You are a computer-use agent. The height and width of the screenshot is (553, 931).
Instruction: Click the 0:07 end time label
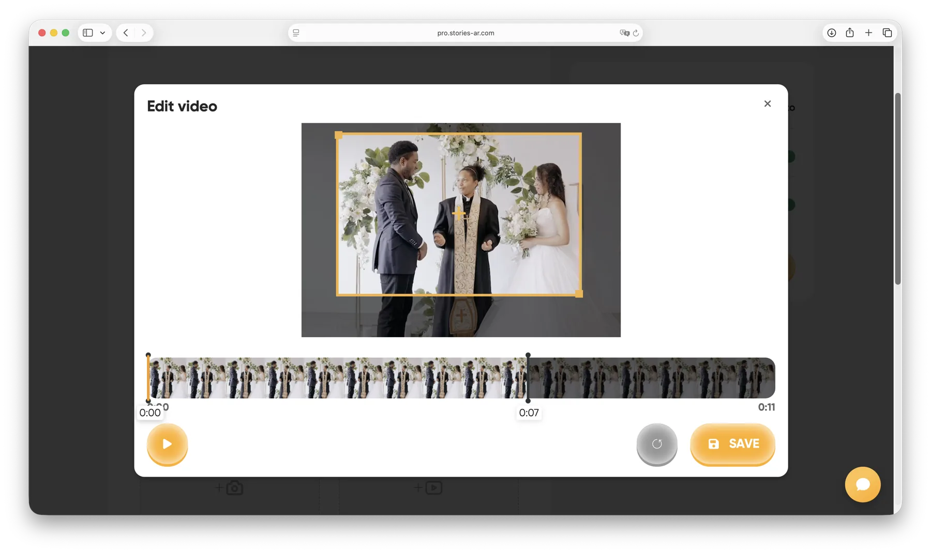(529, 413)
